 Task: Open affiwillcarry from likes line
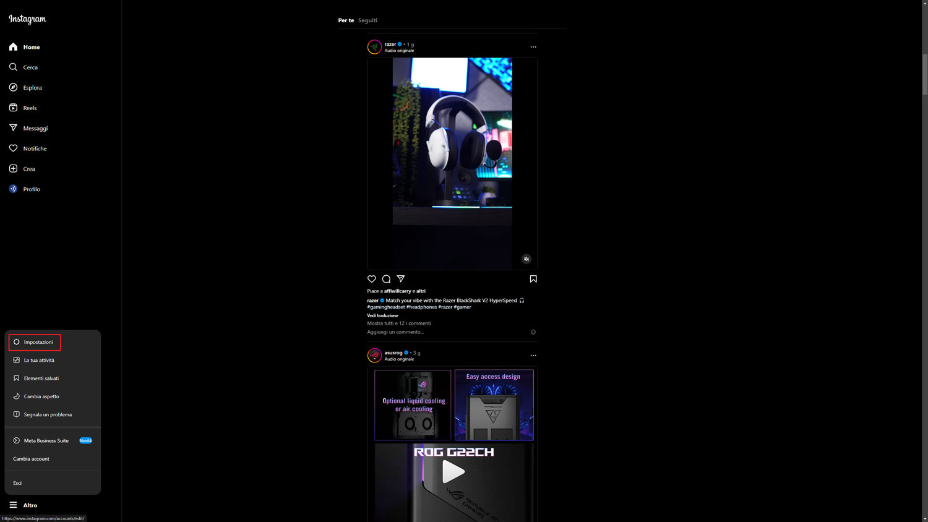(x=397, y=291)
